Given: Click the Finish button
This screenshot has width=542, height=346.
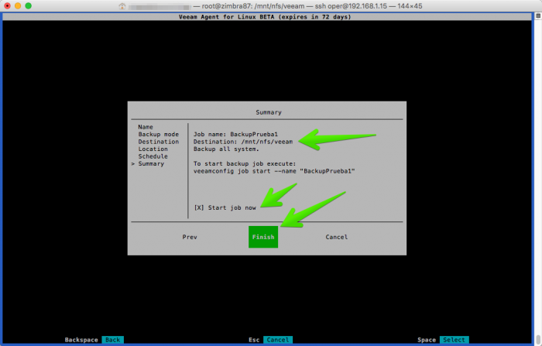Looking at the screenshot, I should pyautogui.click(x=263, y=237).
